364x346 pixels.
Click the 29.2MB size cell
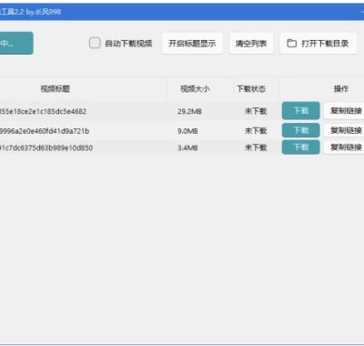click(x=189, y=111)
